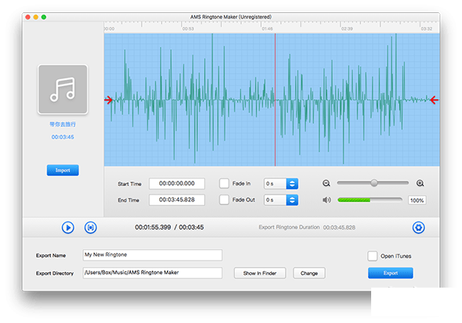The image size is (462, 323).
Task: Click the green volume level bar
Action: [x=354, y=200]
